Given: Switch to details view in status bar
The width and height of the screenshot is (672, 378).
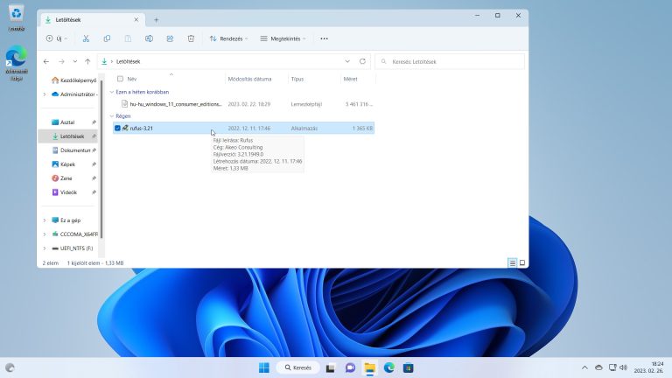Looking at the screenshot, I should [x=512, y=262].
